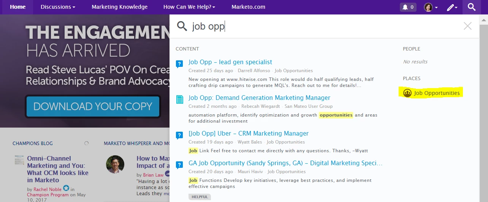488x202 pixels.
Task: Click highlighted word 'opportunities' in snippet
Action: coord(336,115)
